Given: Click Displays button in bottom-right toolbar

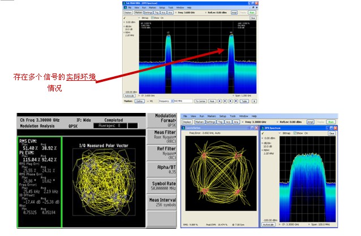Looking at the screenshot, I should point(187,122).
